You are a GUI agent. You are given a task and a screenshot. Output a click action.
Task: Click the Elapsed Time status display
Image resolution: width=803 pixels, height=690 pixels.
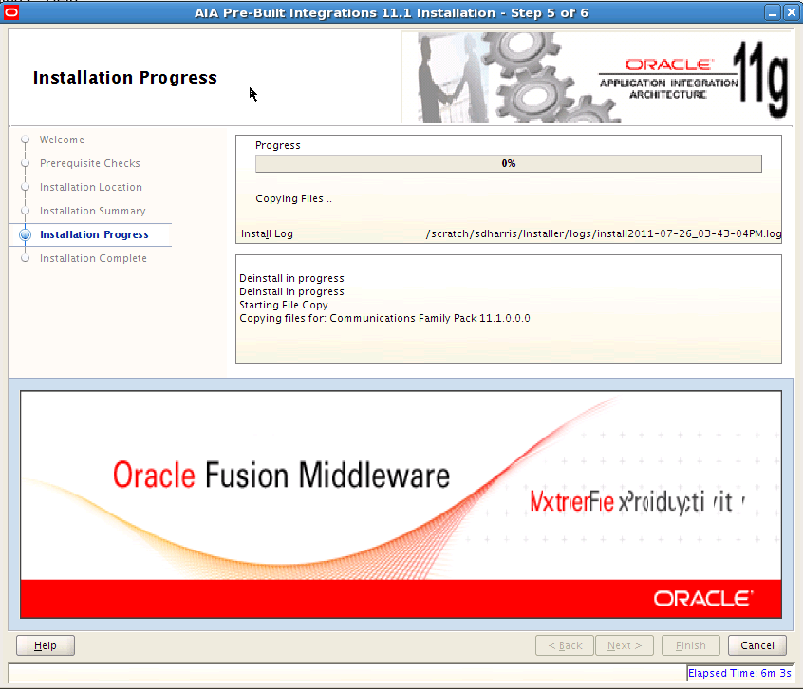tap(740, 673)
